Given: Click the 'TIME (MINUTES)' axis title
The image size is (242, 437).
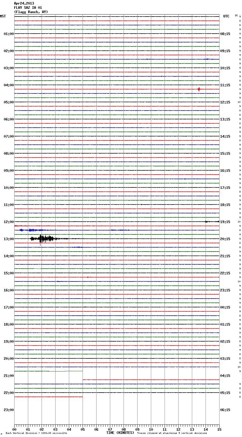Looking at the screenshot, I should pyautogui.click(x=120, y=433).
